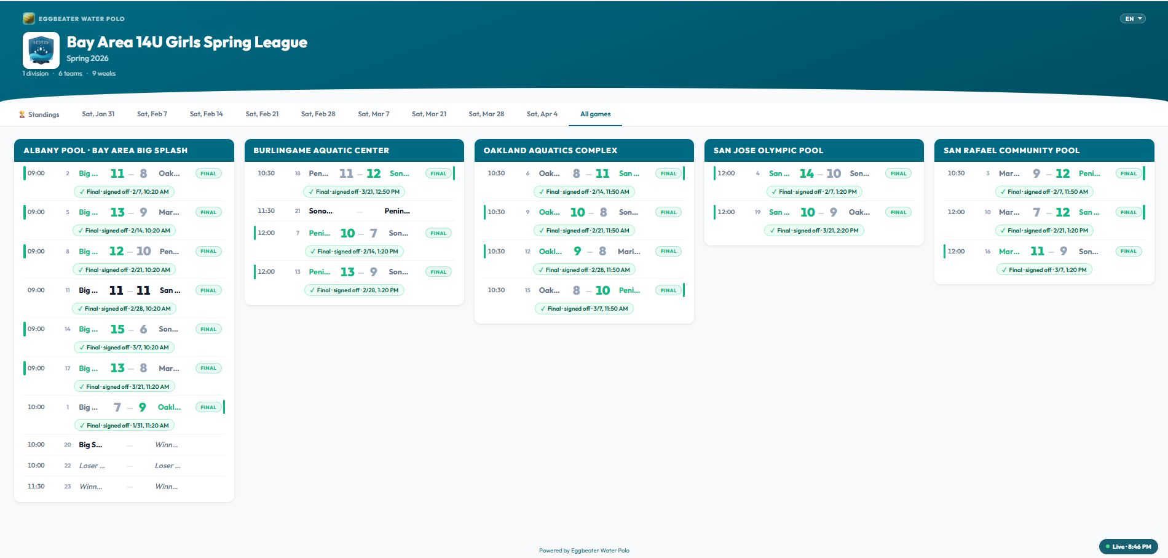Click the Eggbeater Water Polo logo icon
Screen dimensions: 1168x558
(x=29, y=18)
